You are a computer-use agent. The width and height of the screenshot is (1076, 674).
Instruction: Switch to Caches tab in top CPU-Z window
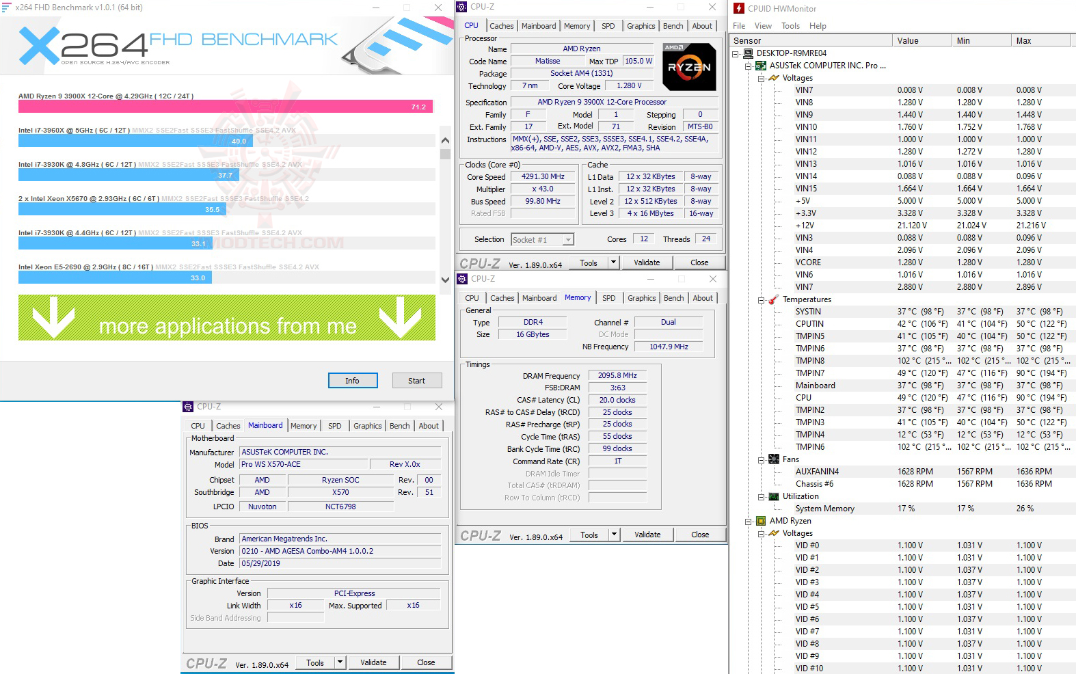pos(502,26)
